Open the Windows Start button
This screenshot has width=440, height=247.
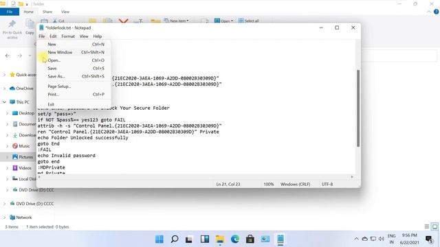point(159,239)
